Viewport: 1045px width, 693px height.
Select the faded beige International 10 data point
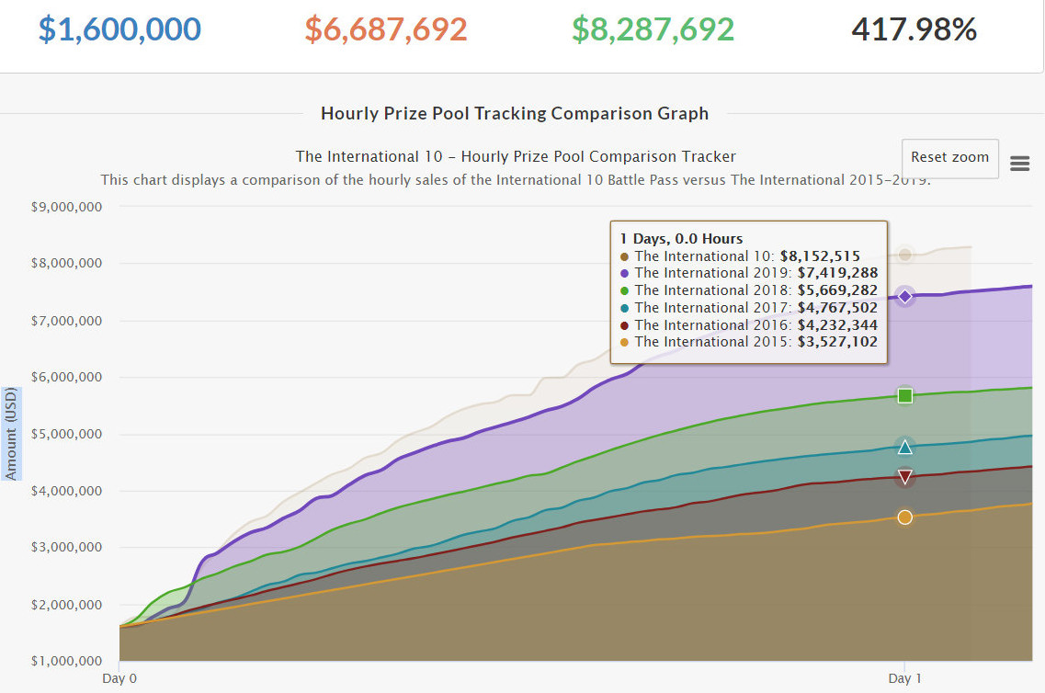point(905,255)
